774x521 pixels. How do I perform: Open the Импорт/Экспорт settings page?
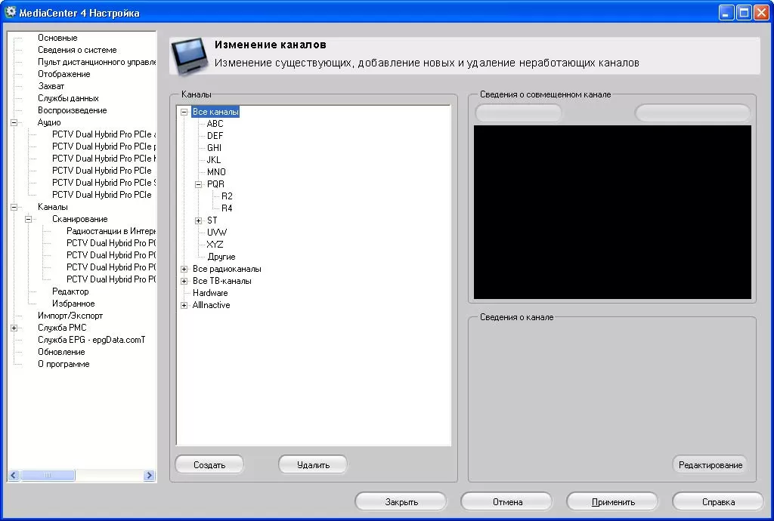(70, 316)
